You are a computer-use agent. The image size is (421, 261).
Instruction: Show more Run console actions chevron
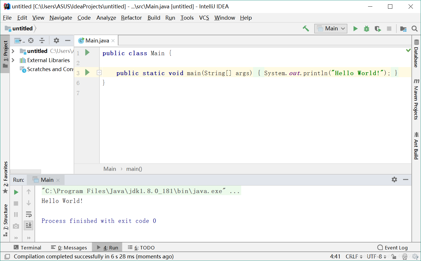(29, 238)
